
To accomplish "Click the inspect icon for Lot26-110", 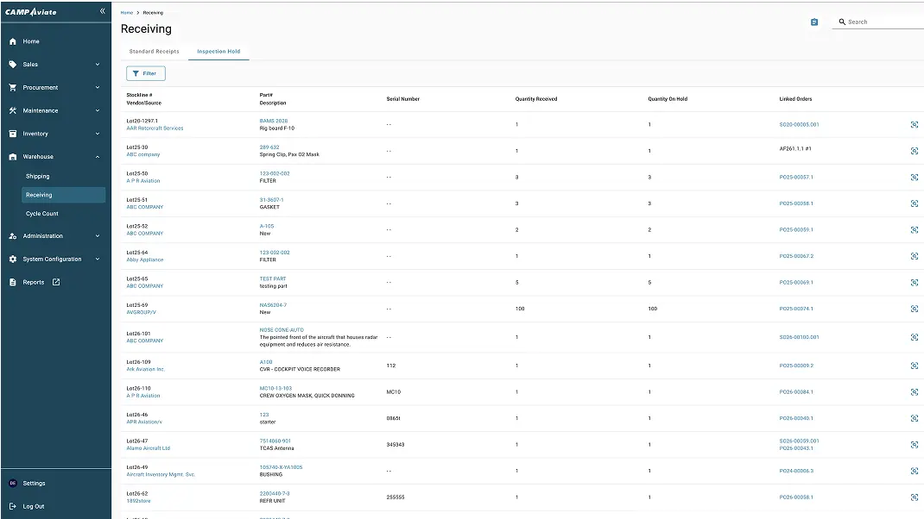I will click(914, 392).
